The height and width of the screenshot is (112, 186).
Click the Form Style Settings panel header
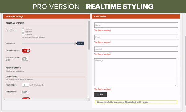click(46, 16)
